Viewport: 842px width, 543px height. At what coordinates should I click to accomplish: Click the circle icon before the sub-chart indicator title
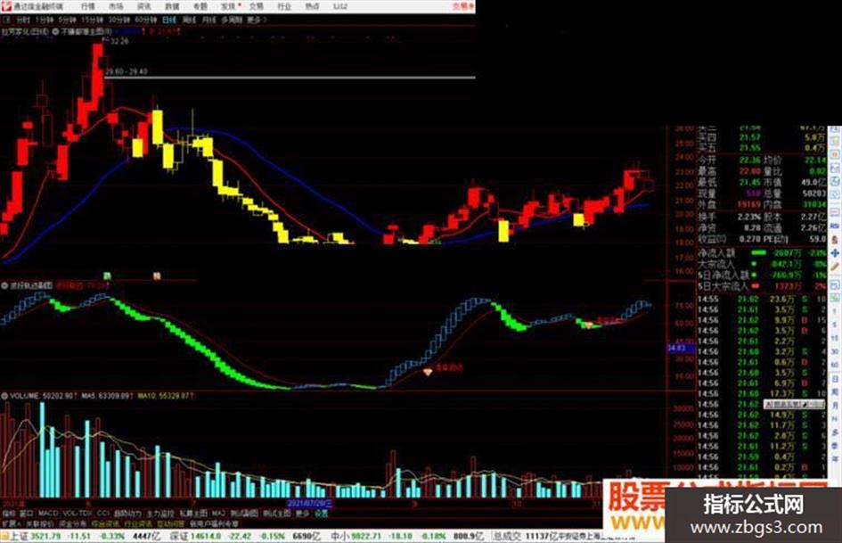[4, 286]
